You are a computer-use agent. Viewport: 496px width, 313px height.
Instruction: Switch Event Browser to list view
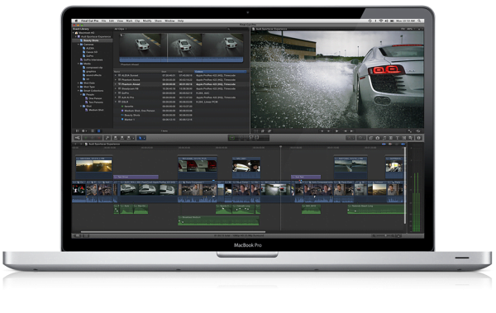(99, 130)
